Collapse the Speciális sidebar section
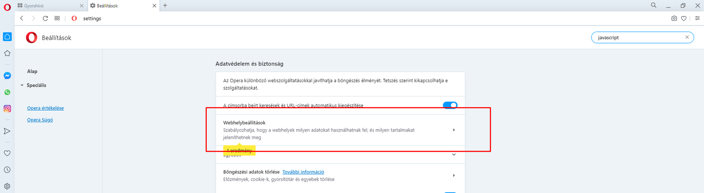 (22, 85)
